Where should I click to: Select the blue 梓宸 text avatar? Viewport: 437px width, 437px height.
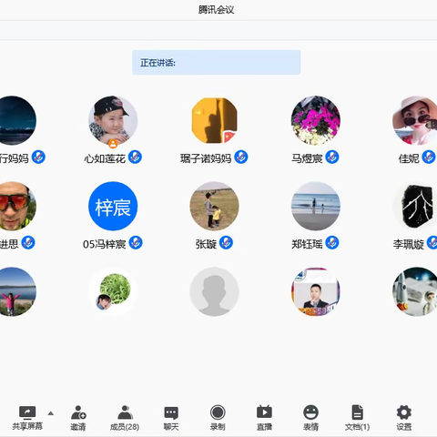(x=113, y=207)
